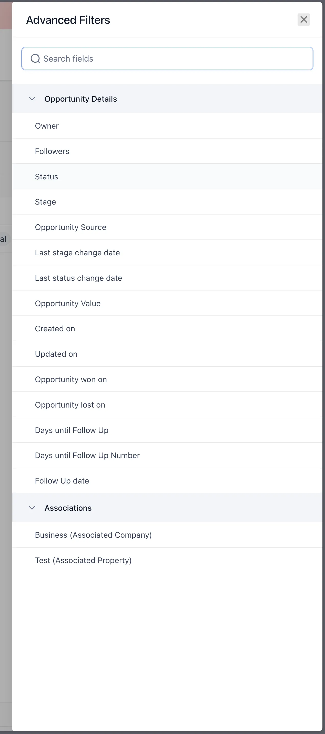
Task: Pick the Opportunity Source filter
Action: coord(167,227)
